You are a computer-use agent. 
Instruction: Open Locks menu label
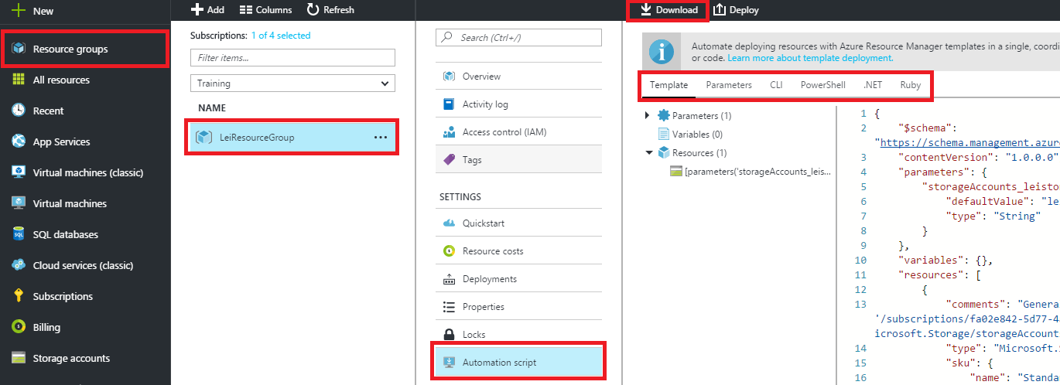[x=474, y=335]
